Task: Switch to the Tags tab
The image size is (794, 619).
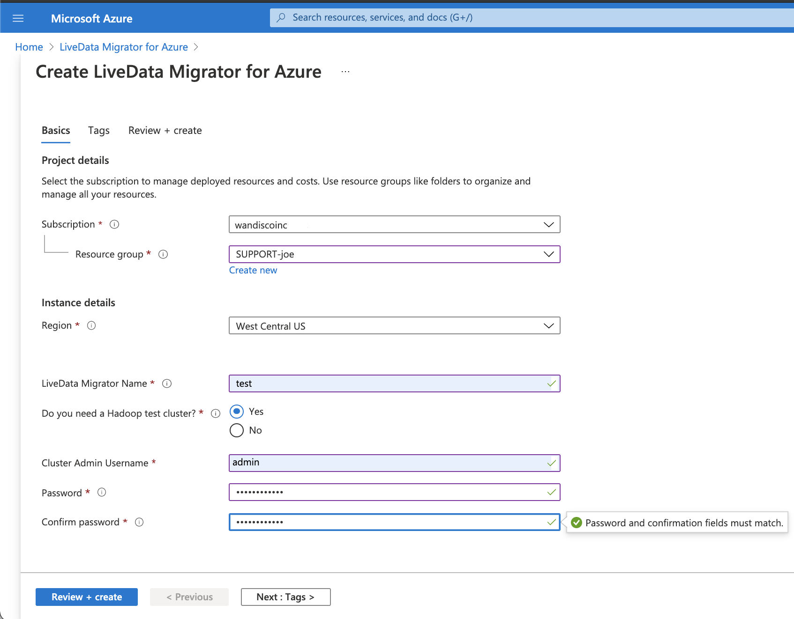Action: 98,130
